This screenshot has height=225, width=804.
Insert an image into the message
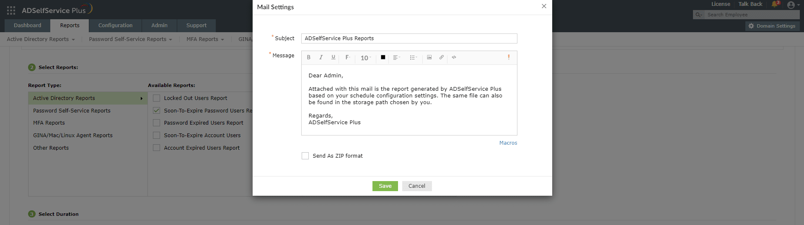pyautogui.click(x=429, y=58)
